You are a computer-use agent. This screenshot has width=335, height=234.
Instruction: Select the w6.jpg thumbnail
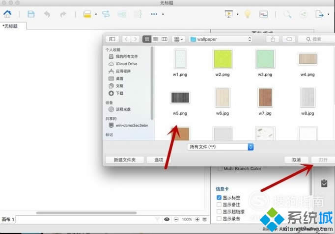223,98
